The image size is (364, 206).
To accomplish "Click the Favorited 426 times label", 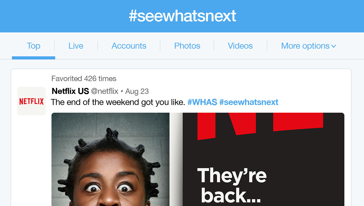I will pyautogui.click(x=84, y=79).
